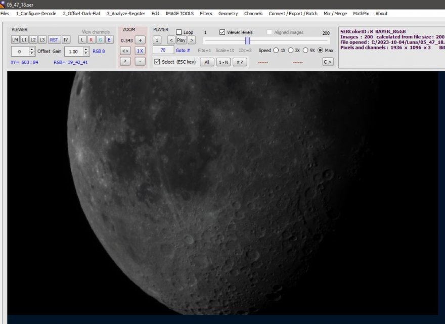This screenshot has height=324, width=445.
Task: Click the SERColorID : 8 BAYER_RGGB text
Action: 373,31
